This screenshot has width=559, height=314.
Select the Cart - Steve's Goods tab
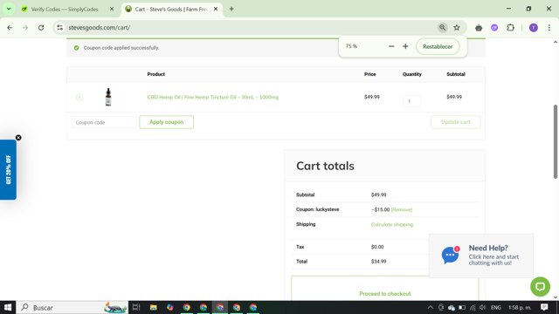pyautogui.click(x=171, y=10)
